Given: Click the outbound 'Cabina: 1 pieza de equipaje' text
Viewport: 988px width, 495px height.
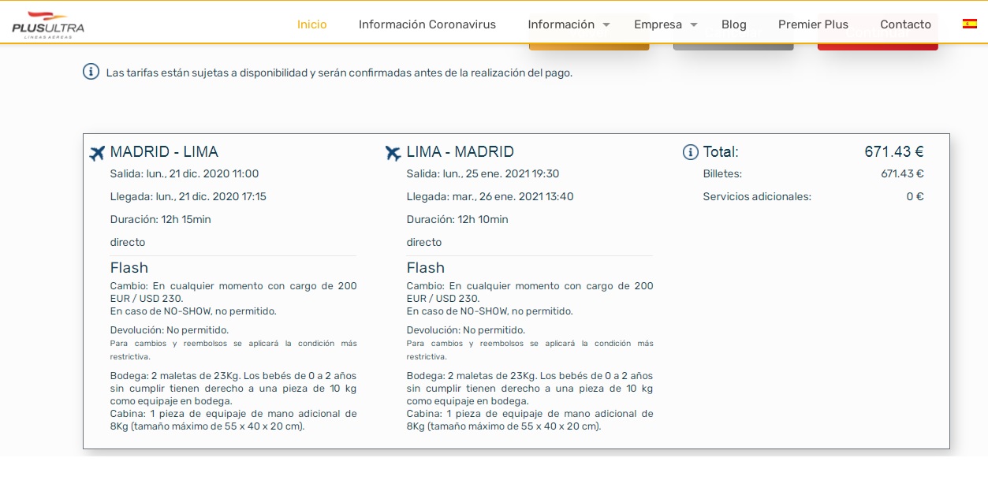Looking at the screenshot, I should tap(233, 420).
